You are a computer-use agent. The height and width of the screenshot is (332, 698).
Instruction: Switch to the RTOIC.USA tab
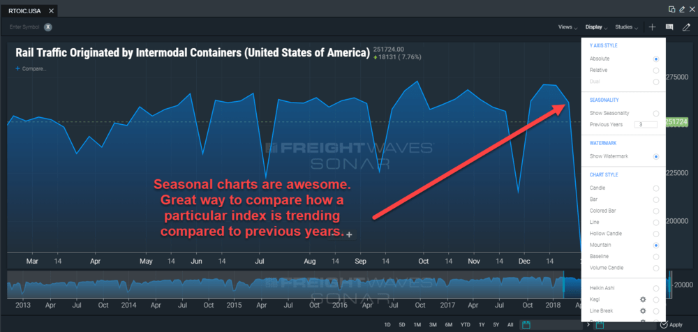click(28, 11)
